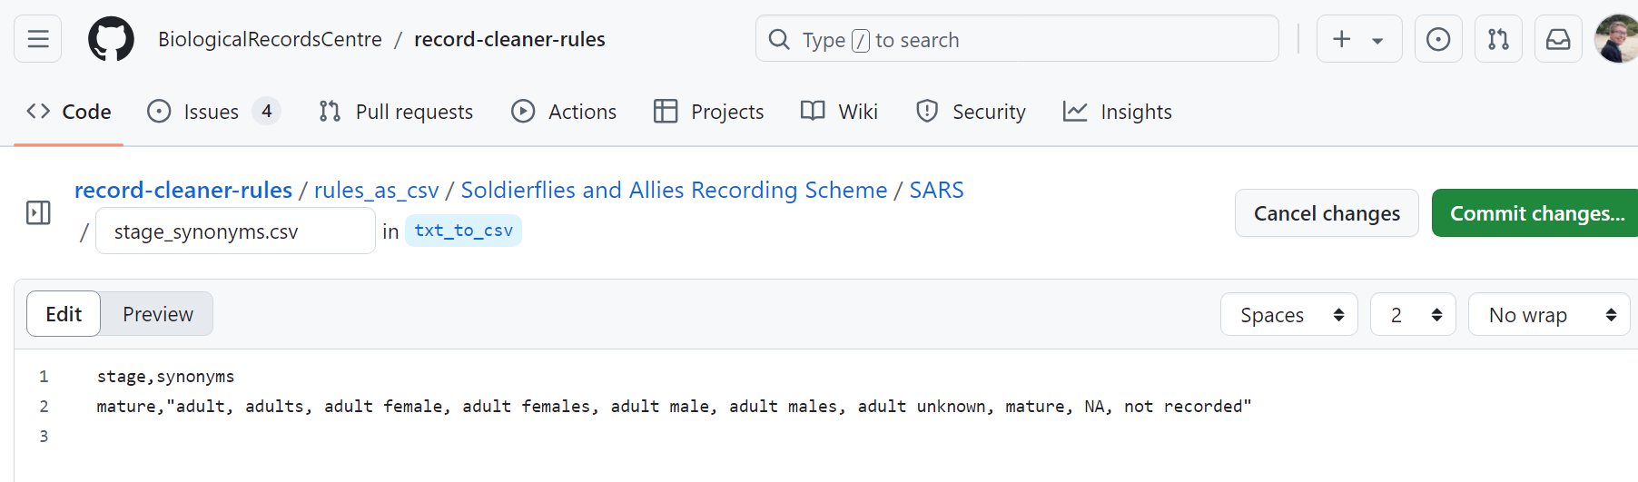This screenshot has width=1638, height=482.
Task: Open the Wiki tab
Action: point(839,112)
